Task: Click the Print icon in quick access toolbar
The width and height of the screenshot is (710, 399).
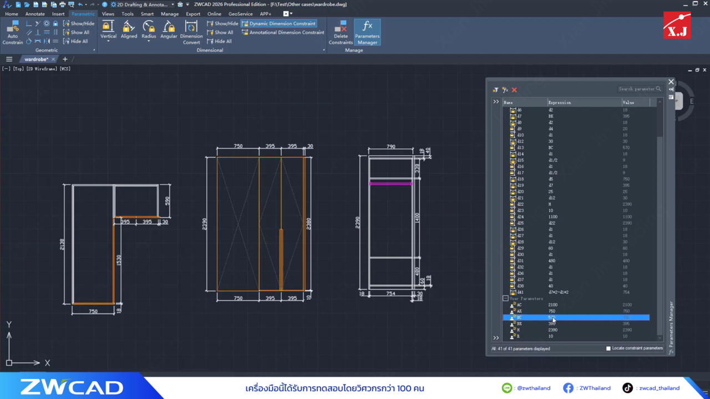Action: click(x=63, y=4)
